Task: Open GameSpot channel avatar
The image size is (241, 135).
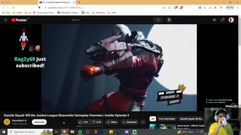Action: pos(7,122)
